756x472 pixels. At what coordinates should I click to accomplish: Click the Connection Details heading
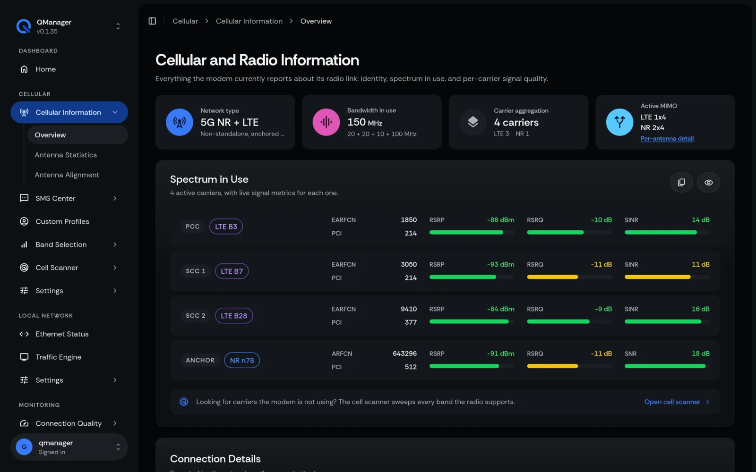(215, 459)
